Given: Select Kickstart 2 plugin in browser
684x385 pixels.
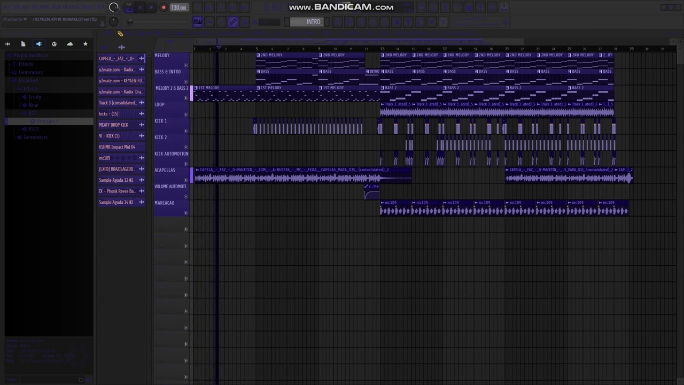Looking at the screenshot, I should [48, 121].
